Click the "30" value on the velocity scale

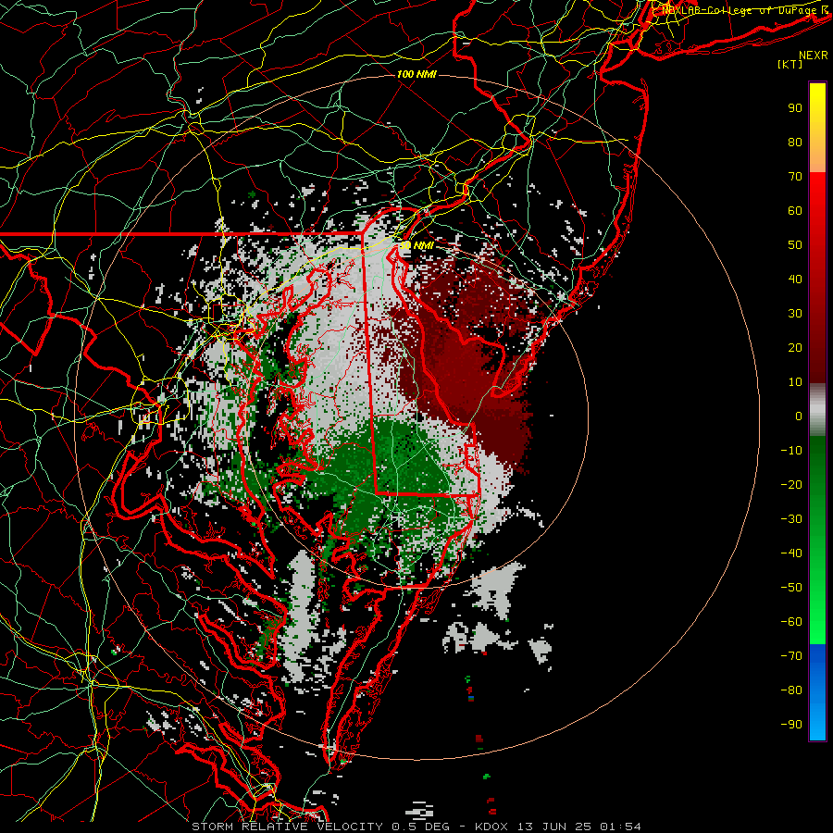click(x=795, y=314)
